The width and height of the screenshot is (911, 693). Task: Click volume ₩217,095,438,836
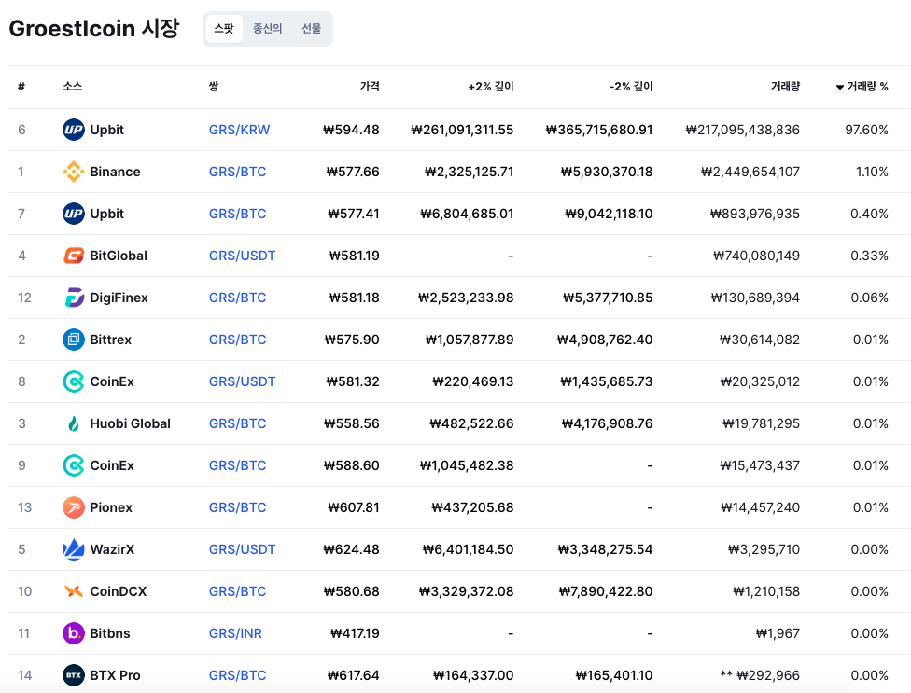pos(742,130)
